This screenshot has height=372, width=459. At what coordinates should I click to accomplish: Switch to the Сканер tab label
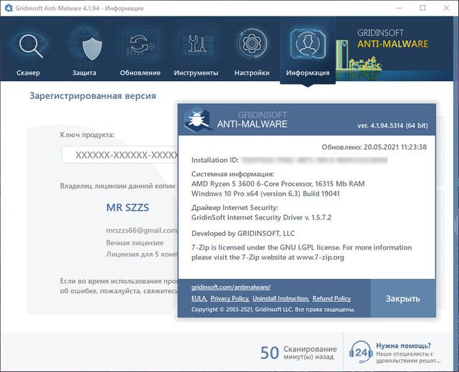(x=29, y=72)
